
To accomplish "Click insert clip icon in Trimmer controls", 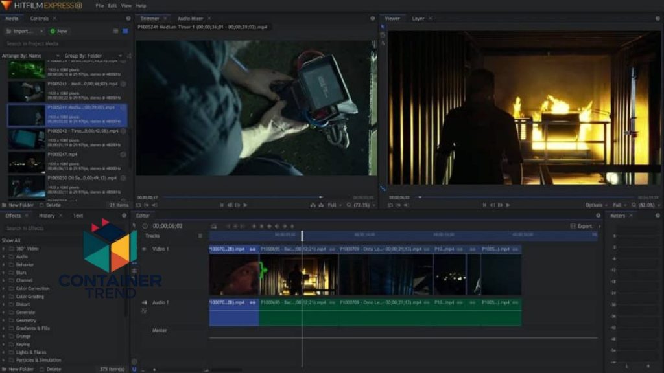I will tap(313, 205).
